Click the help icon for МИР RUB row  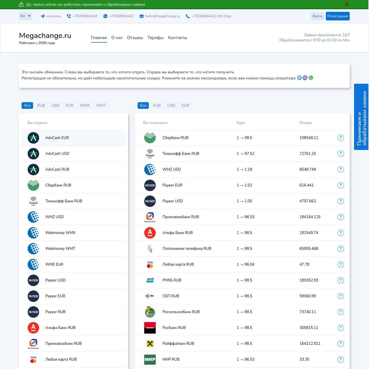click(x=341, y=360)
